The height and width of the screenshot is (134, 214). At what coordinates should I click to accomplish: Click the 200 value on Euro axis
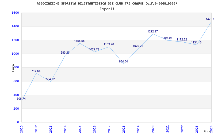click(16, 109)
